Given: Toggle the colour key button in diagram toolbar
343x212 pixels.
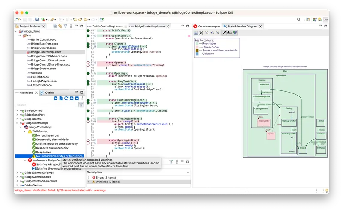Looking at the screenshot, I should point(235,33).
